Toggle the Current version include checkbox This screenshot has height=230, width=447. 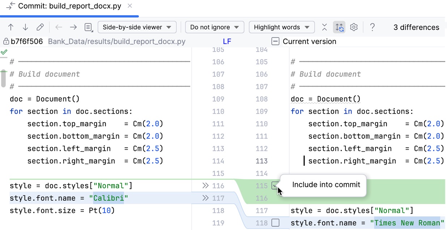[276, 42]
